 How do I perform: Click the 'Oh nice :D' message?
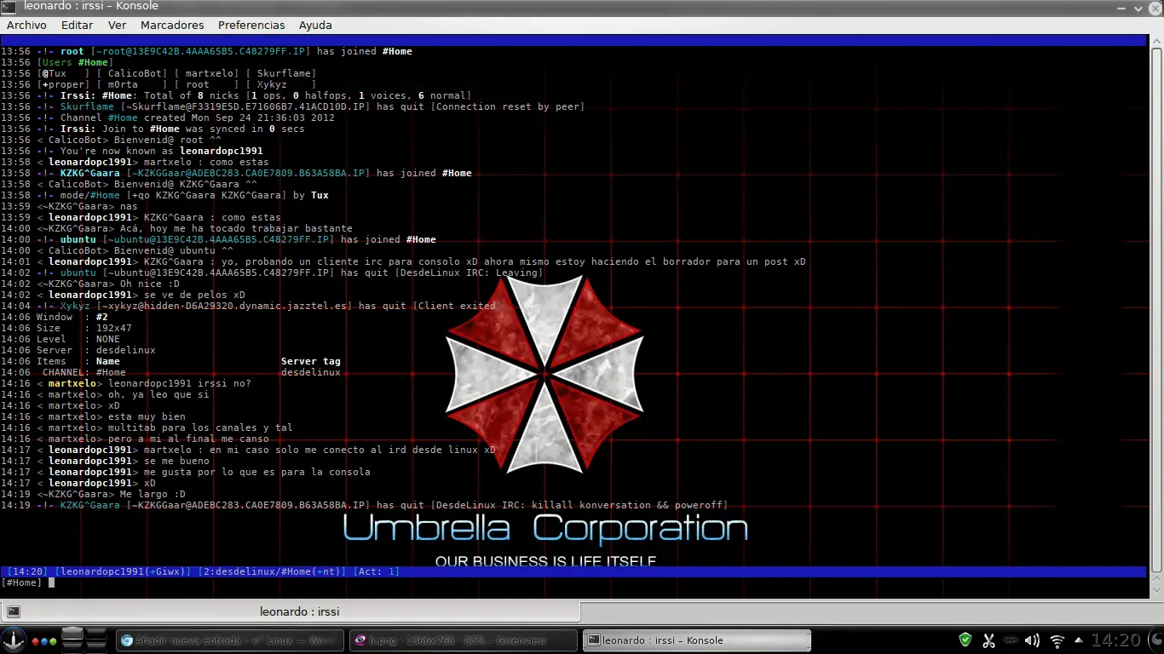click(x=150, y=284)
